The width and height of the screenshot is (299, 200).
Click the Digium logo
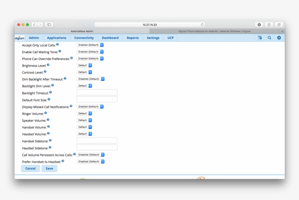19,38
